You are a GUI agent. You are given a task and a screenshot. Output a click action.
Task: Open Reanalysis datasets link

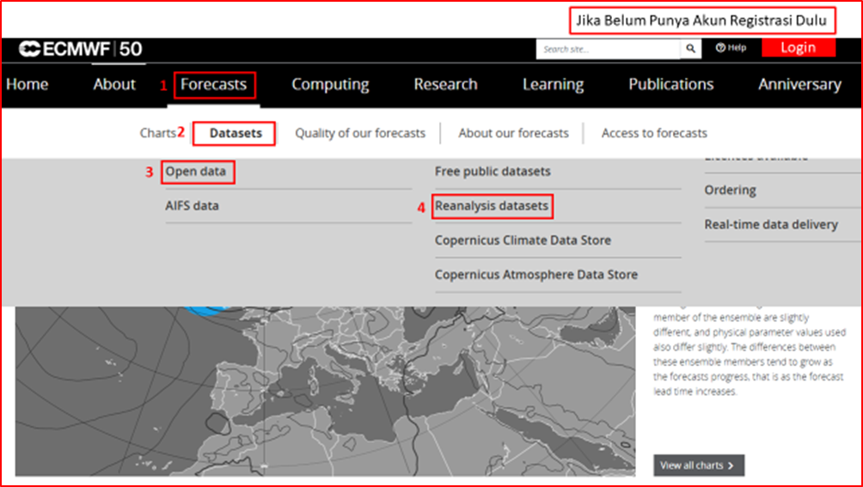[492, 205]
